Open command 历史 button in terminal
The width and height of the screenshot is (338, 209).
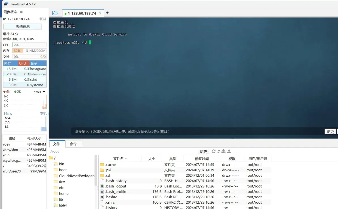click(x=330, y=132)
